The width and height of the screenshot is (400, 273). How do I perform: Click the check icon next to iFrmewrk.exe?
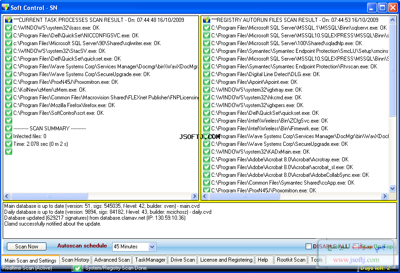206,129
